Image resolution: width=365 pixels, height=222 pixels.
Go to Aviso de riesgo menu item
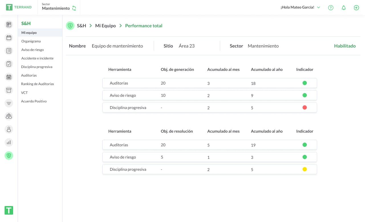(x=33, y=50)
